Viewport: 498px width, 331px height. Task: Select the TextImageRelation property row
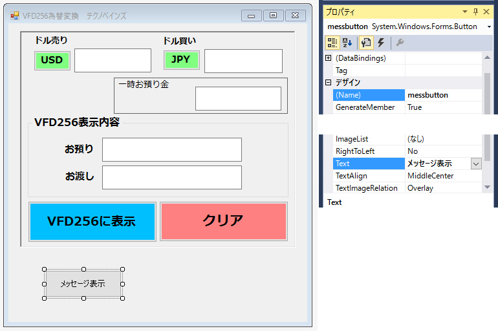(x=407, y=188)
